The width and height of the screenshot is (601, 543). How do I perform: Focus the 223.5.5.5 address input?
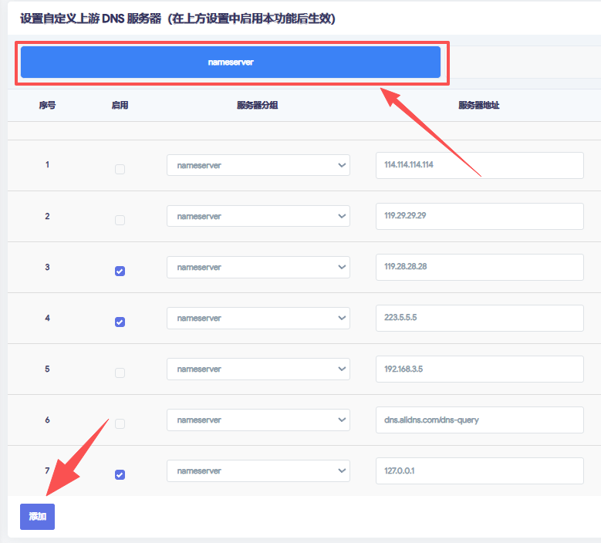tap(479, 318)
